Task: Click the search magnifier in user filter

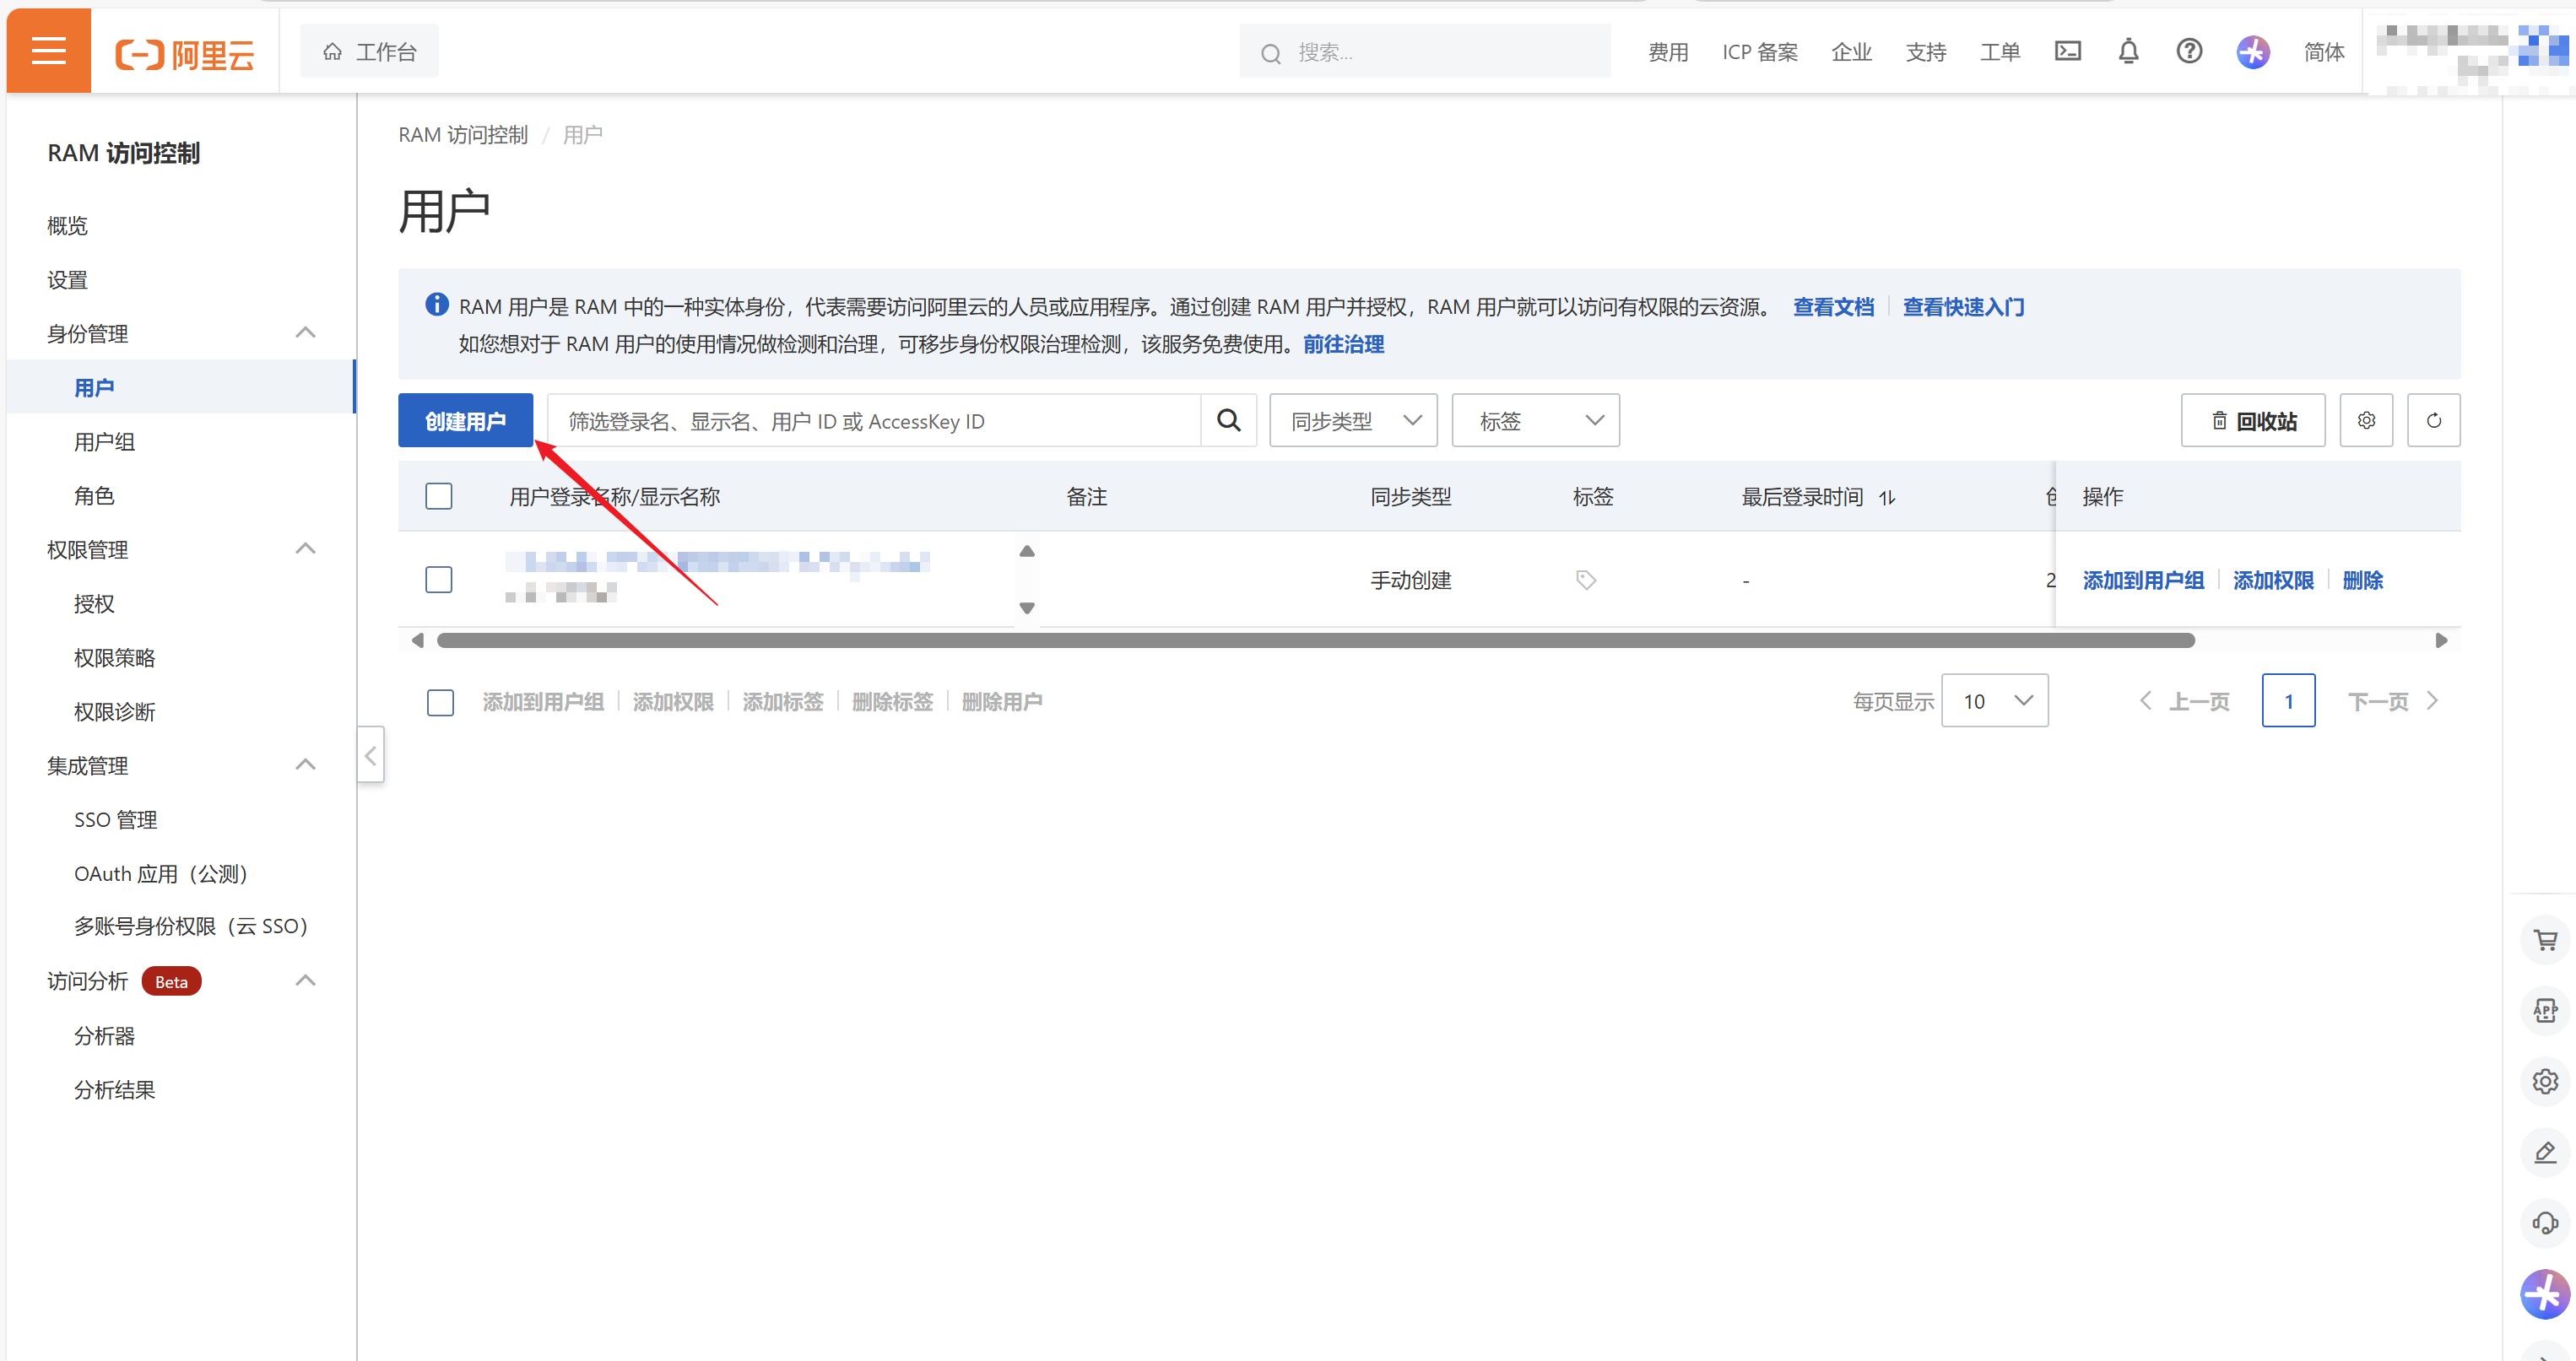Action: [x=1228, y=421]
